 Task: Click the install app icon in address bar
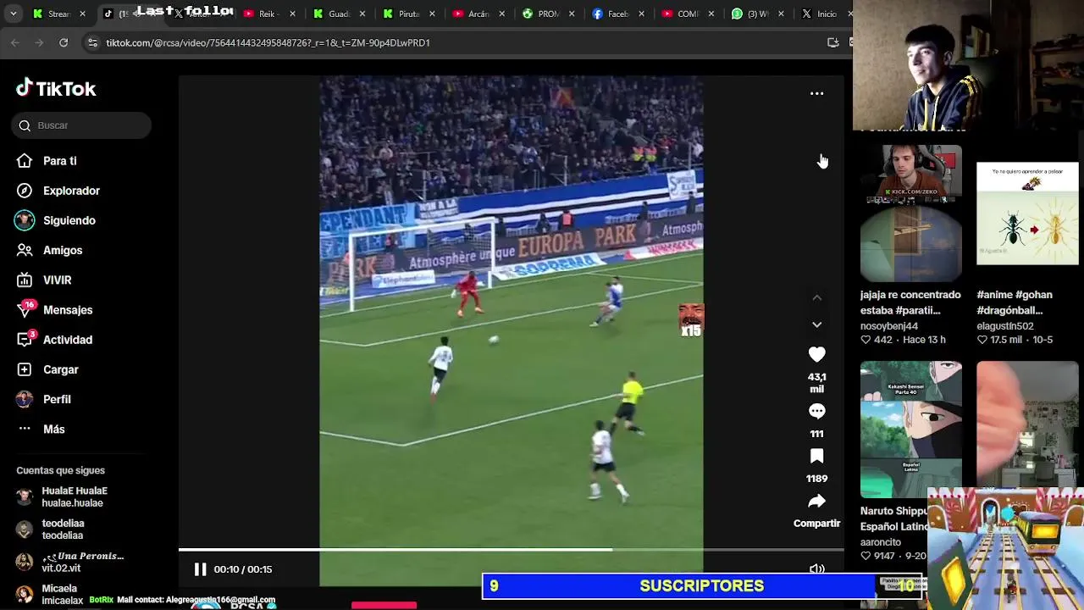click(832, 42)
